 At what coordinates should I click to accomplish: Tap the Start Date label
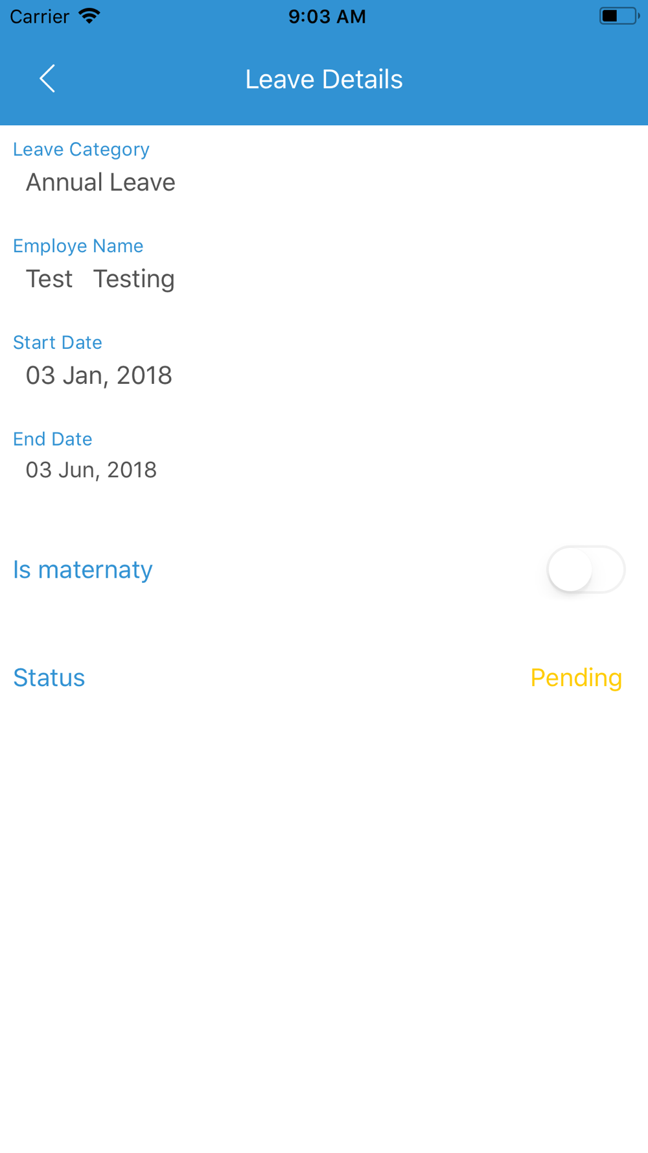click(x=58, y=342)
